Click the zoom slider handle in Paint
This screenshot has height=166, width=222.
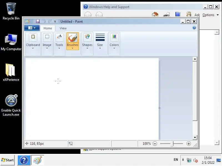coord(172,144)
